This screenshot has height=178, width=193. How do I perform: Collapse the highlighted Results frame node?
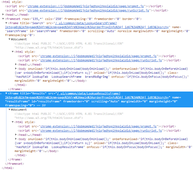pyautogui.click(x=6, y=93)
